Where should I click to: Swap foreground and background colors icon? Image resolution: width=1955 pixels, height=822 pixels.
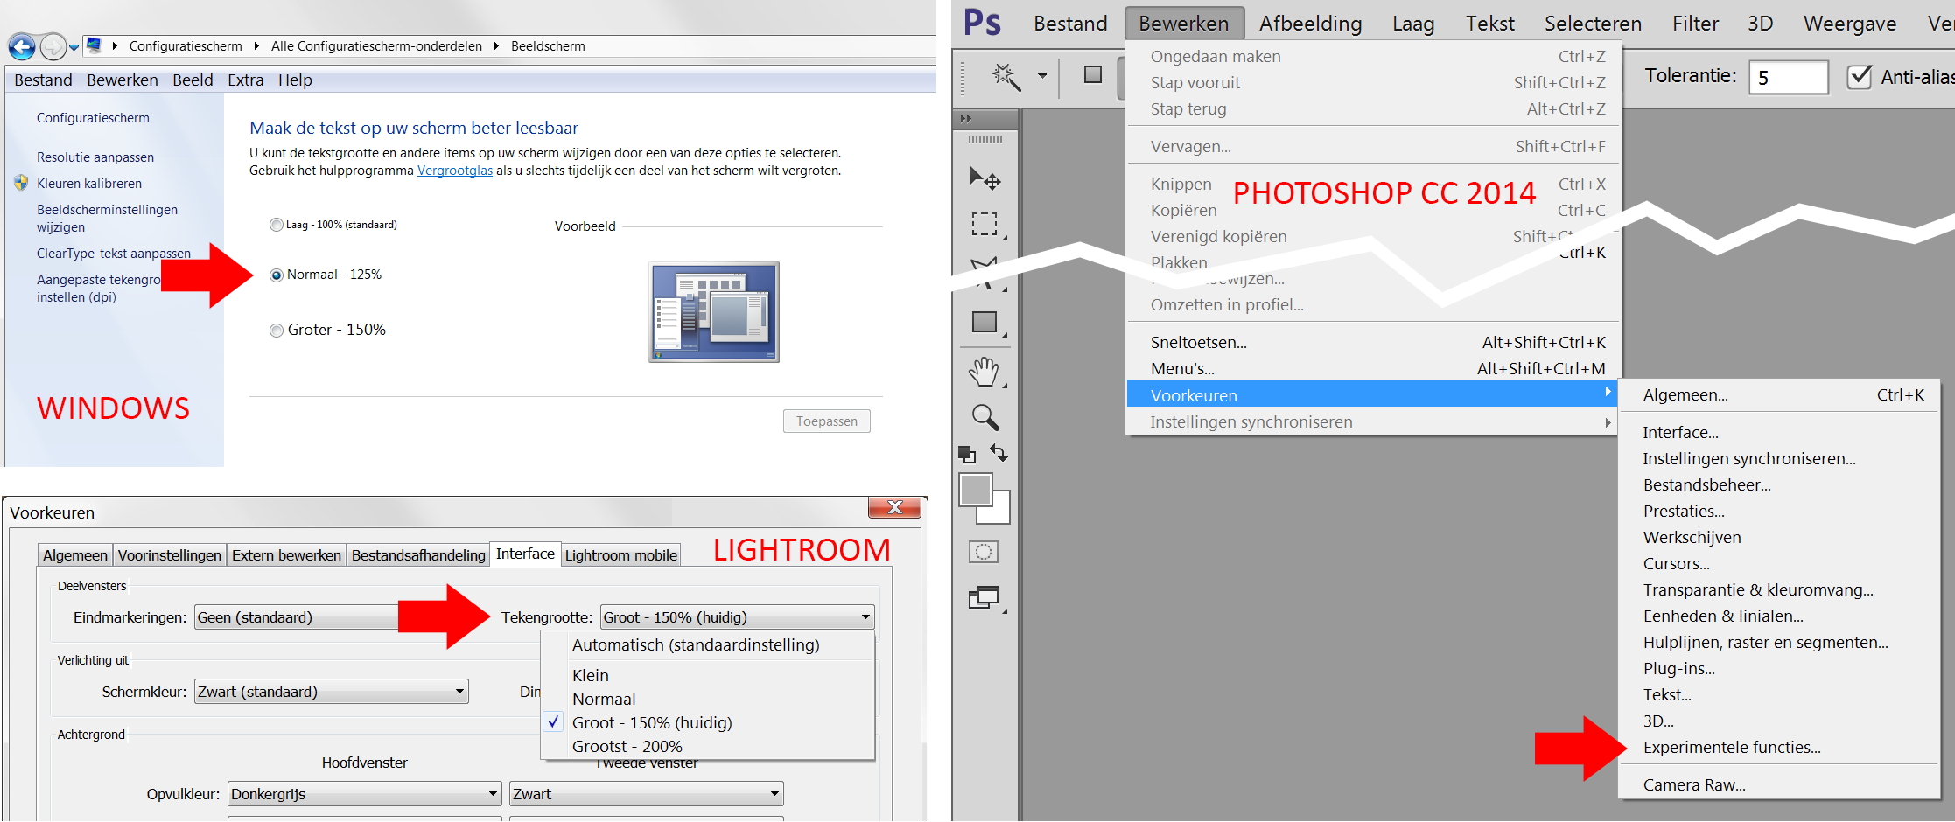(999, 452)
